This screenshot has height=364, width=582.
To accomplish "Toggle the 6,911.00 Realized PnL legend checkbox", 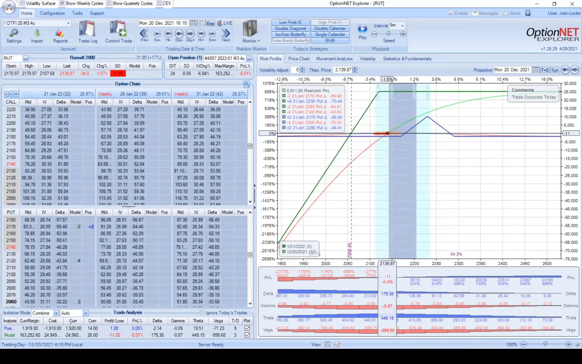I will point(284,90).
